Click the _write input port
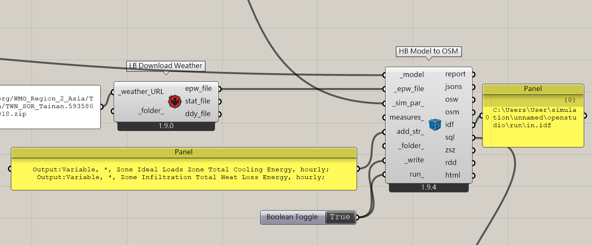 tap(414, 160)
